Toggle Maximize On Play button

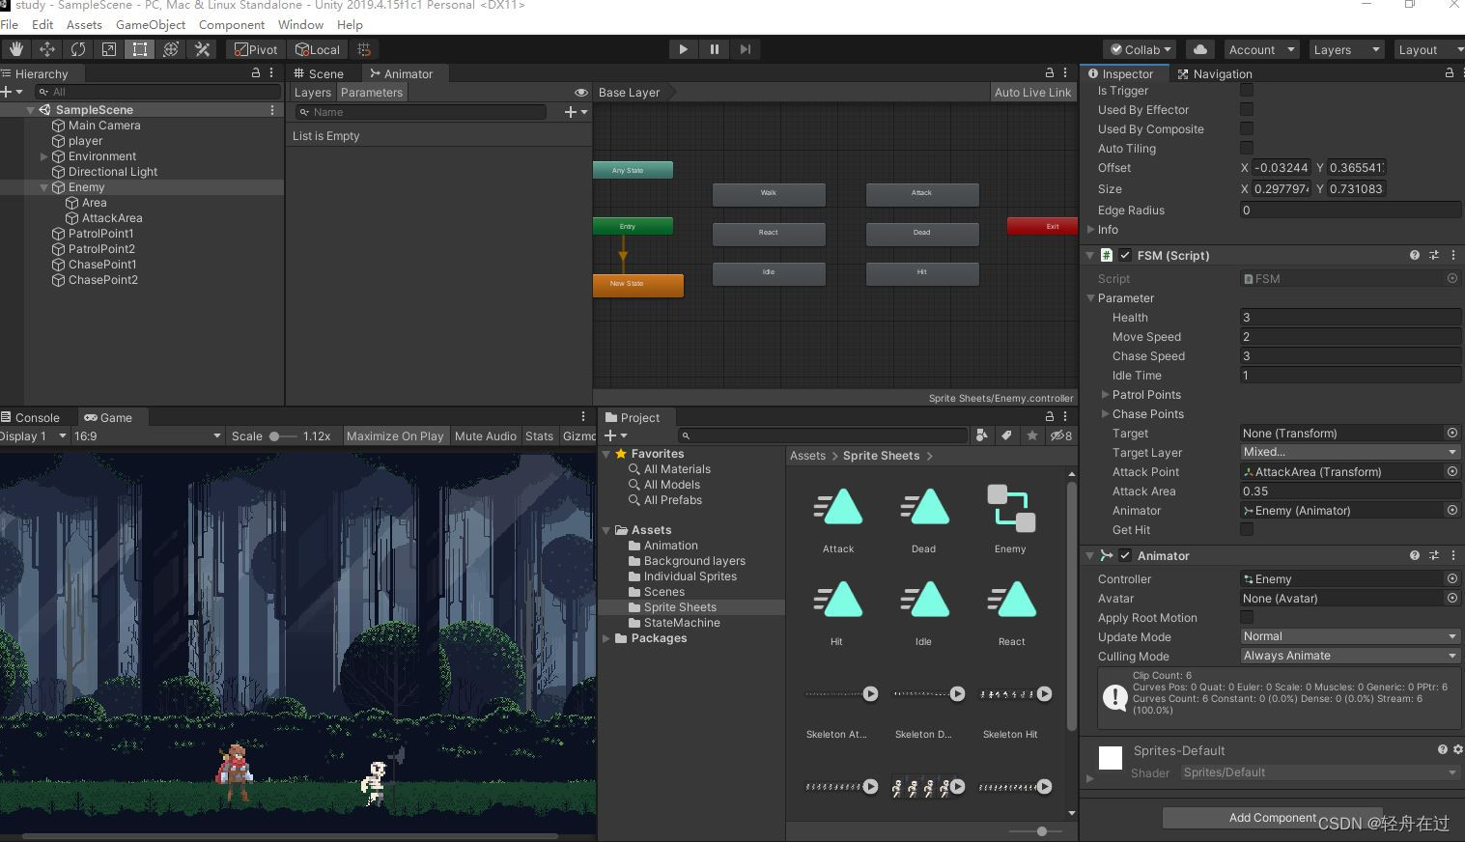pos(394,435)
